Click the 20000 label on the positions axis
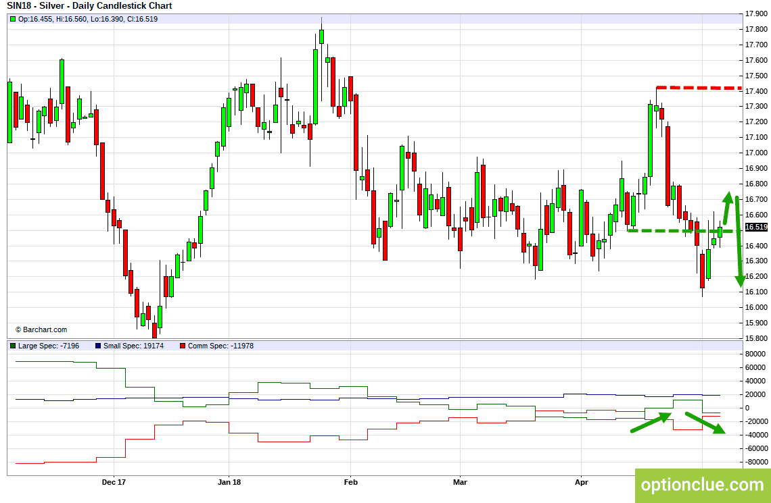The height and width of the screenshot is (503, 771). (x=755, y=394)
